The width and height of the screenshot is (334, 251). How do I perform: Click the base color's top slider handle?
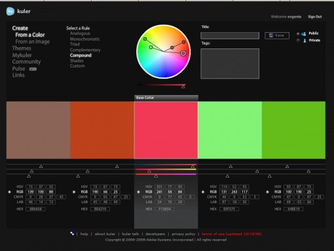(x=193, y=166)
